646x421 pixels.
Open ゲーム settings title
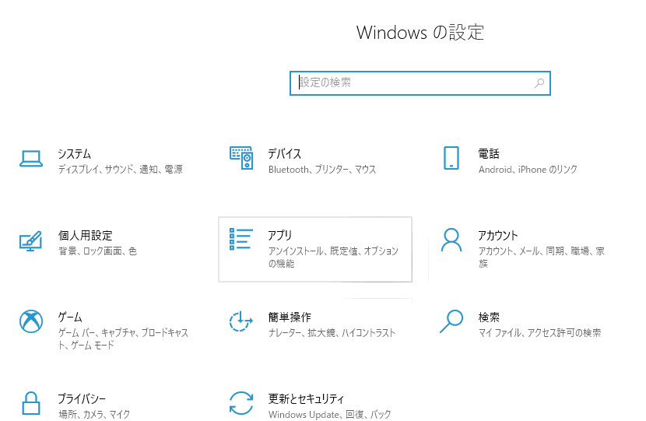pos(70,318)
